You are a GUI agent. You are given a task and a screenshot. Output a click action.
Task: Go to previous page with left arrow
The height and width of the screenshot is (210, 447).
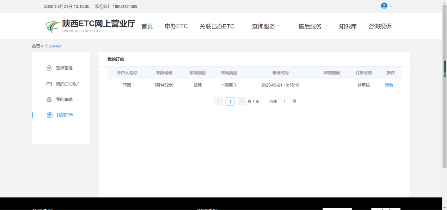(218, 101)
